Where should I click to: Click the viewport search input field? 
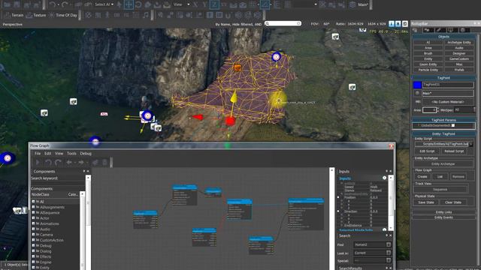tap(283, 23)
